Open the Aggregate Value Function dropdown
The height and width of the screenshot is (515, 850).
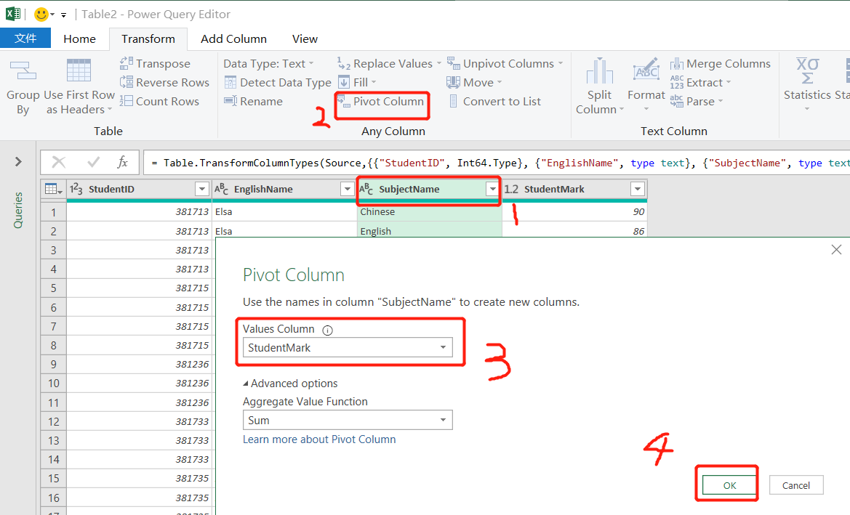pyautogui.click(x=443, y=421)
